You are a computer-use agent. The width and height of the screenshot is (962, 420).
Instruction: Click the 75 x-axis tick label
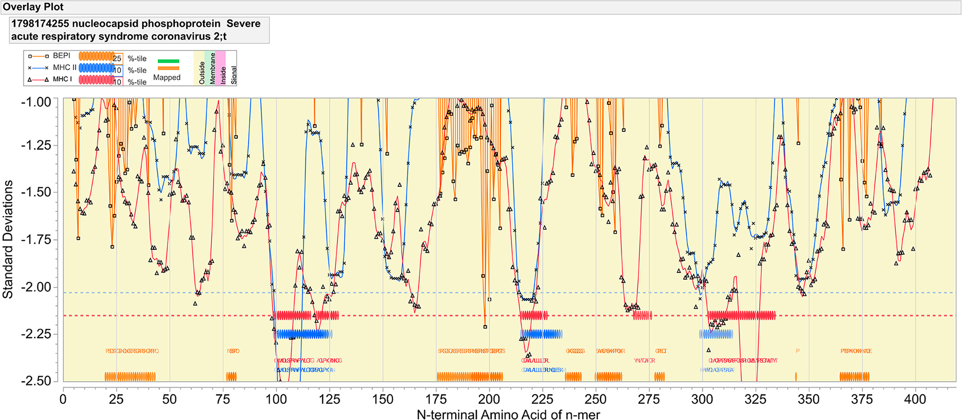(x=223, y=399)
